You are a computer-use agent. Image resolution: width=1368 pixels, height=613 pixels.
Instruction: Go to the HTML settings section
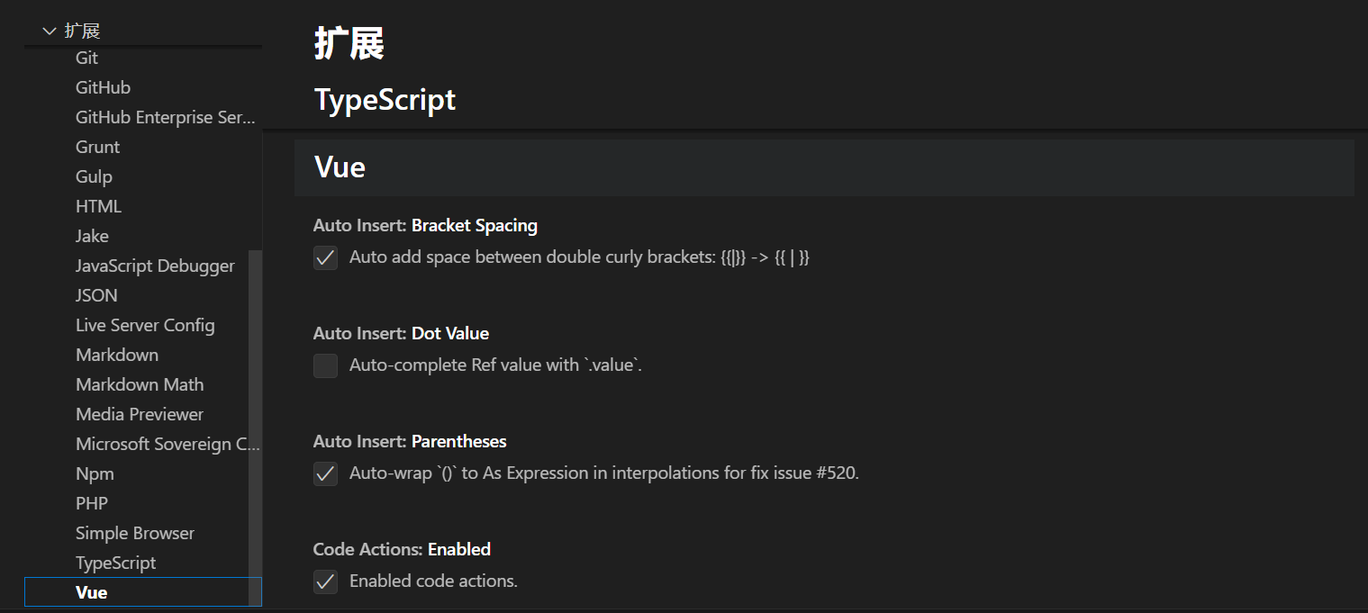coord(98,206)
